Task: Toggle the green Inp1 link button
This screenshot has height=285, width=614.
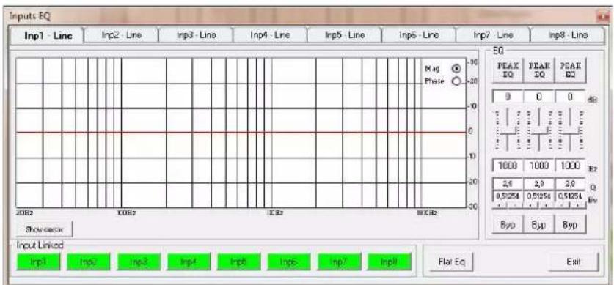Action: pyautogui.click(x=38, y=262)
